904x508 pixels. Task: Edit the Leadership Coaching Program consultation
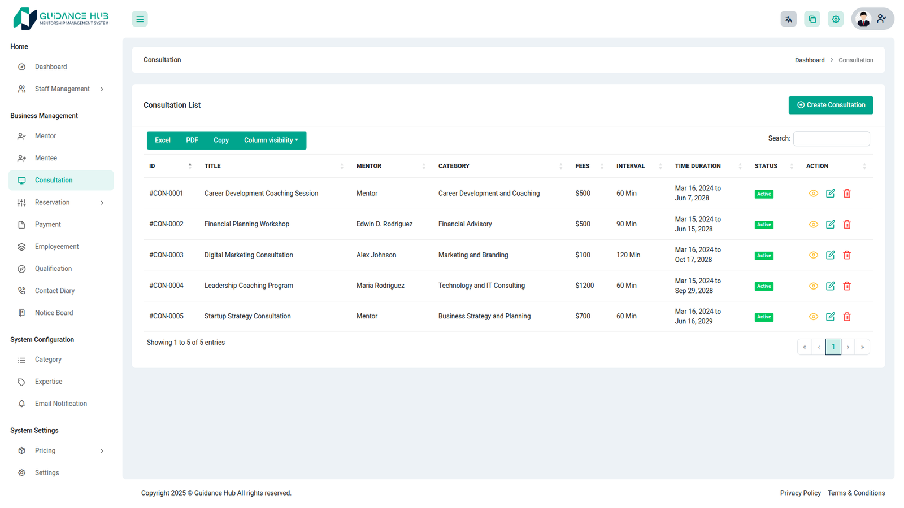(830, 286)
